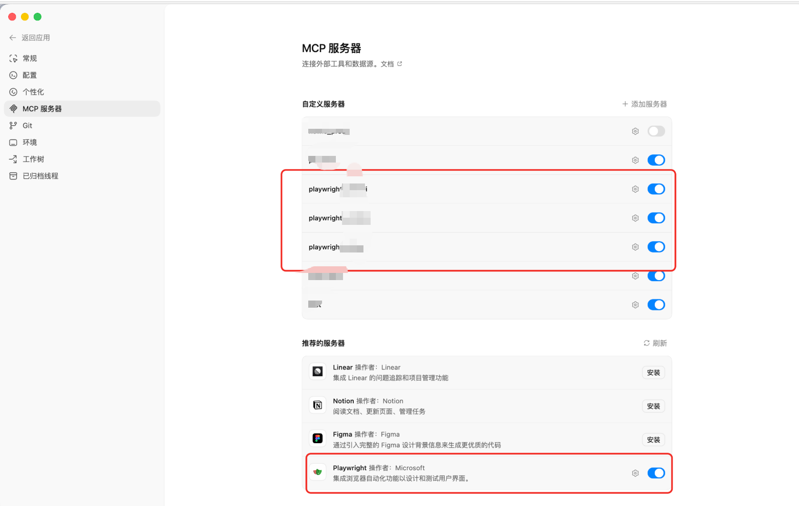Click the external link icon beside 文档

pos(400,64)
